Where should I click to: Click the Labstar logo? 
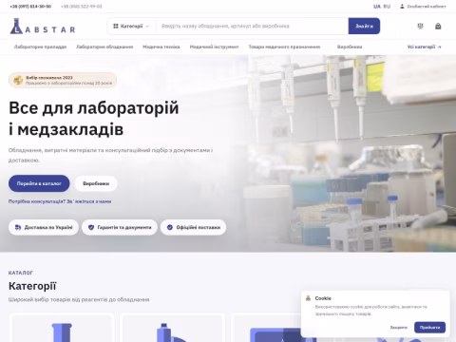43,27
